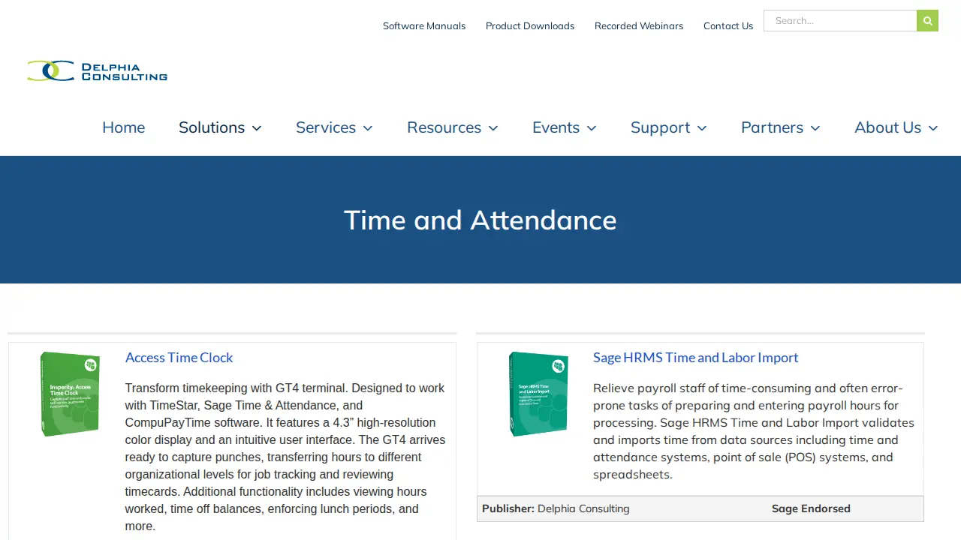Image resolution: width=961 pixels, height=540 pixels.
Task: Go to the Home menu item
Action: coord(123,127)
